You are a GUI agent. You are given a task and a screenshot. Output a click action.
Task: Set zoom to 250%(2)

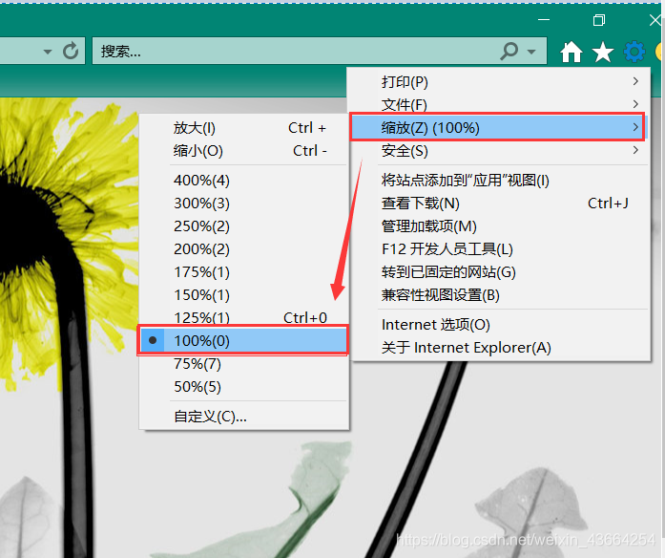pos(244,226)
